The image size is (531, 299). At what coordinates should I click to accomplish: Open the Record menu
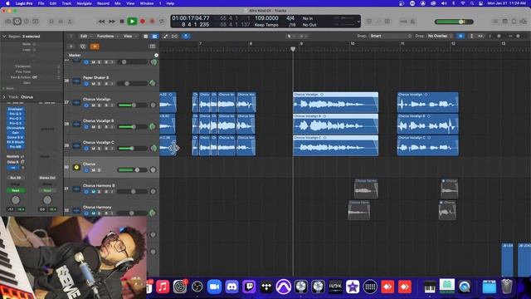[103, 3]
